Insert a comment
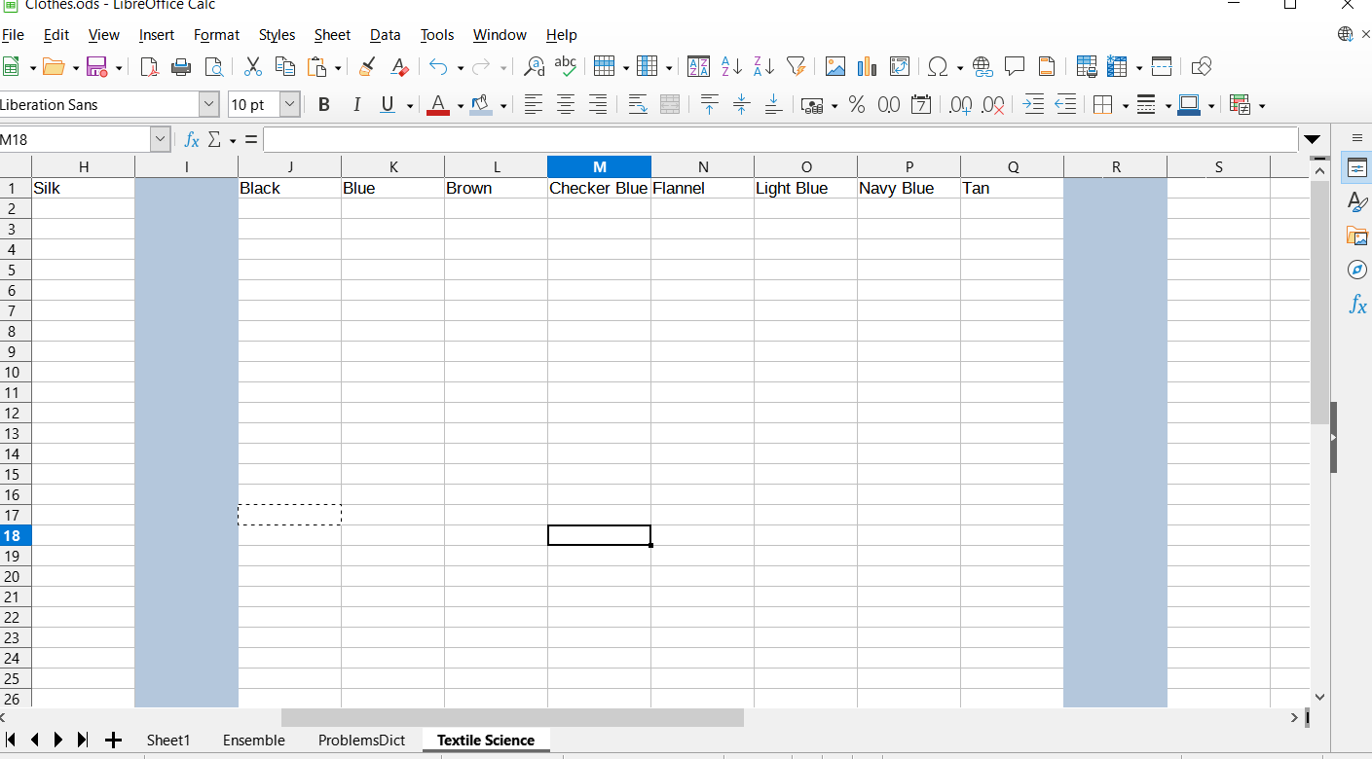Image resolution: width=1372 pixels, height=759 pixels. pyautogui.click(x=1015, y=66)
